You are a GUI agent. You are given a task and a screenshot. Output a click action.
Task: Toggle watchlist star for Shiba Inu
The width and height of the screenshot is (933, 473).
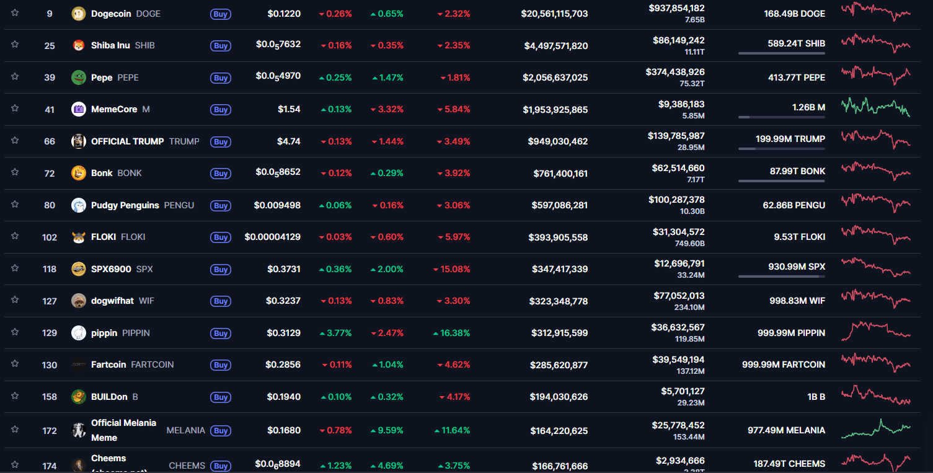(15, 45)
